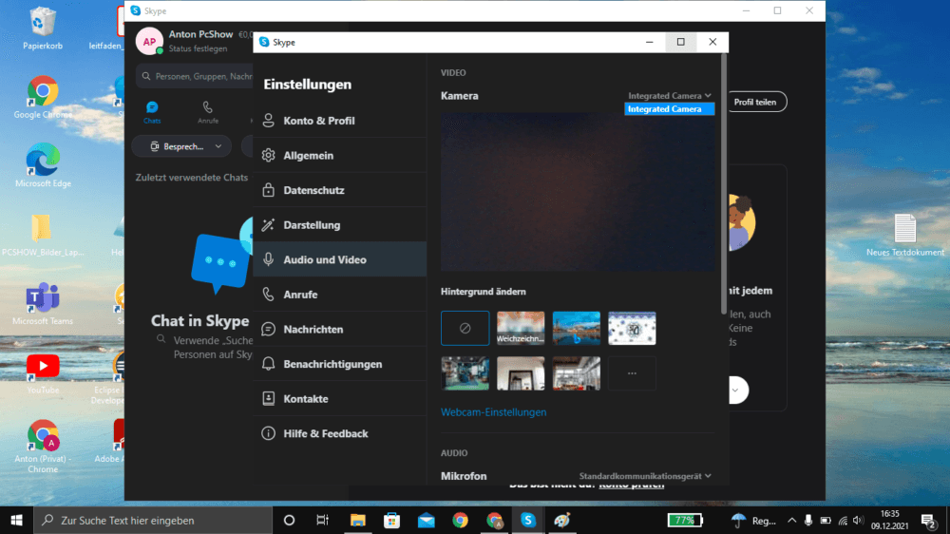Open Benachrichtigungen settings section
The height and width of the screenshot is (534, 950).
pos(340,364)
